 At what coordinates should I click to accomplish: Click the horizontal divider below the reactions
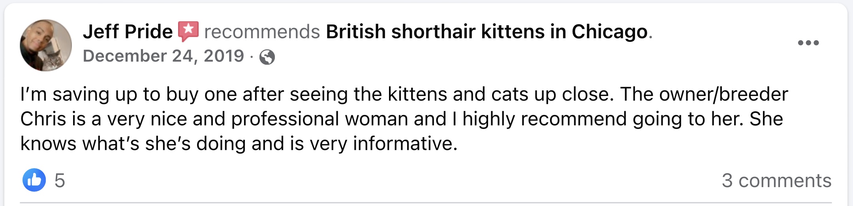(x=426, y=203)
